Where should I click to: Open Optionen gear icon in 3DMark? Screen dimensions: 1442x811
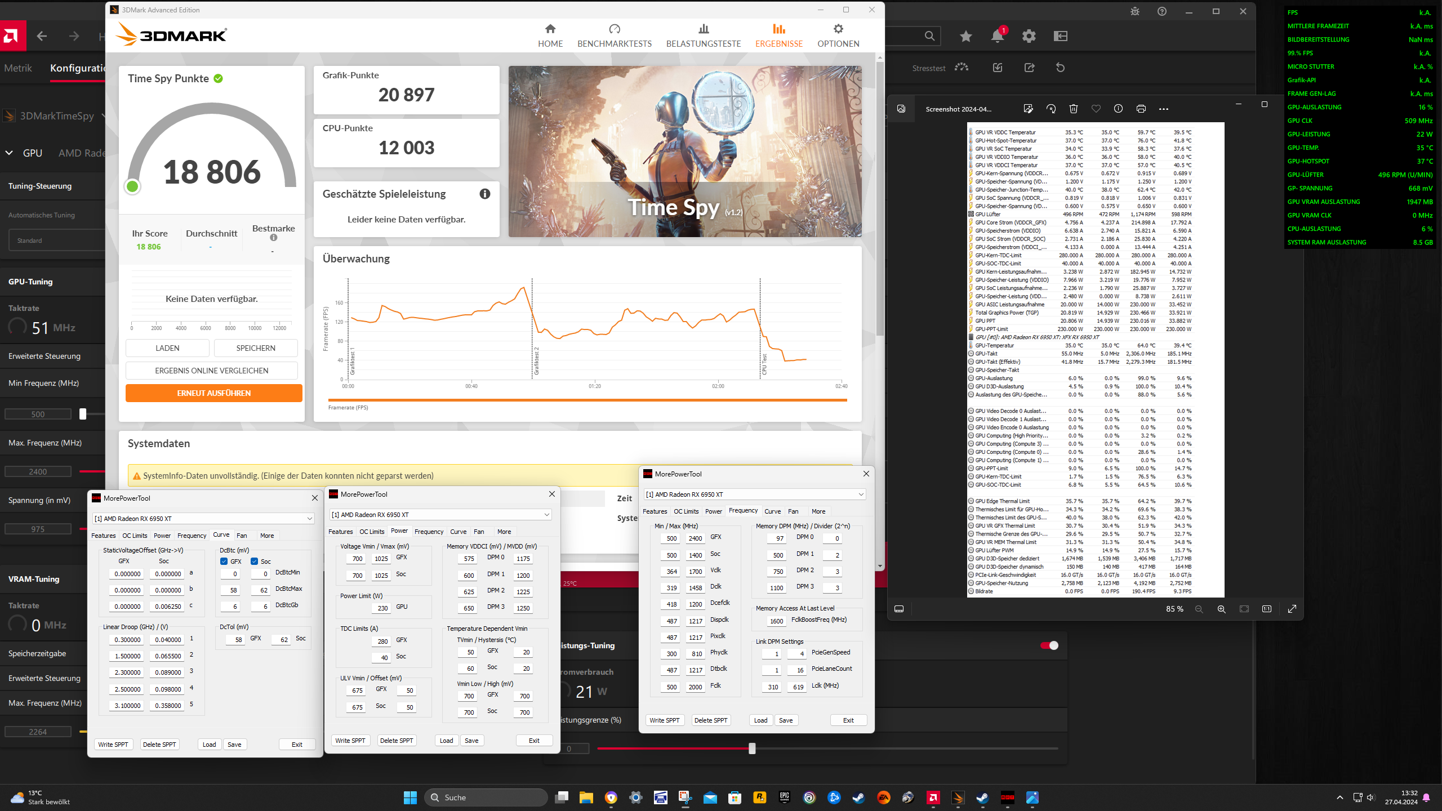(838, 29)
